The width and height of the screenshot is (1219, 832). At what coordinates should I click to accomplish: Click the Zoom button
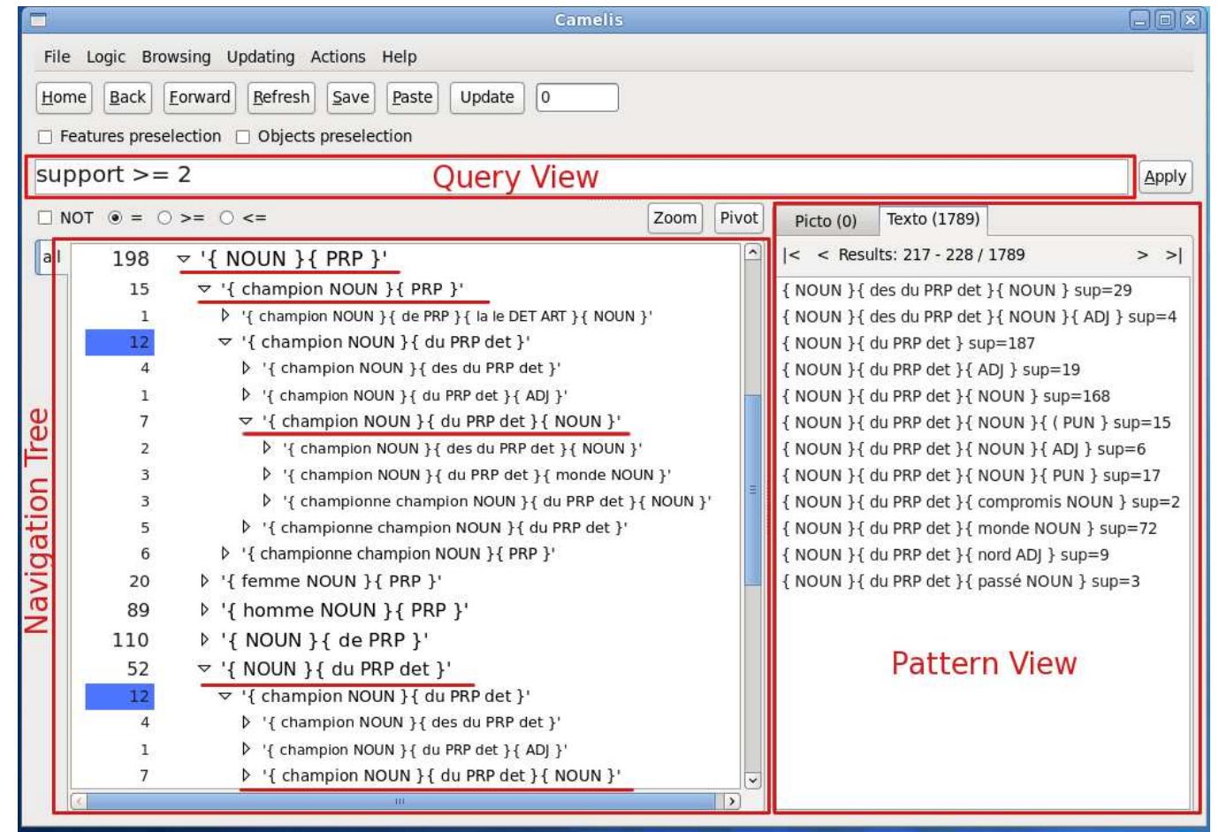[x=674, y=218]
